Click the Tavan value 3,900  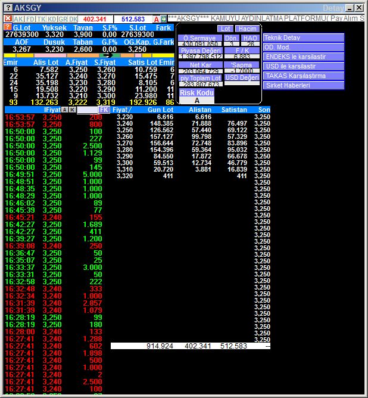[x=83, y=35]
